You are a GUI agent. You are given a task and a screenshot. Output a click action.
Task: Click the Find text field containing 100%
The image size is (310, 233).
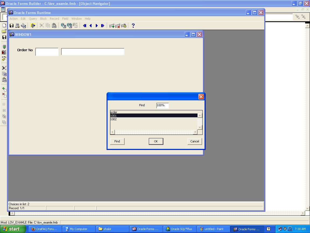point(163,105)
